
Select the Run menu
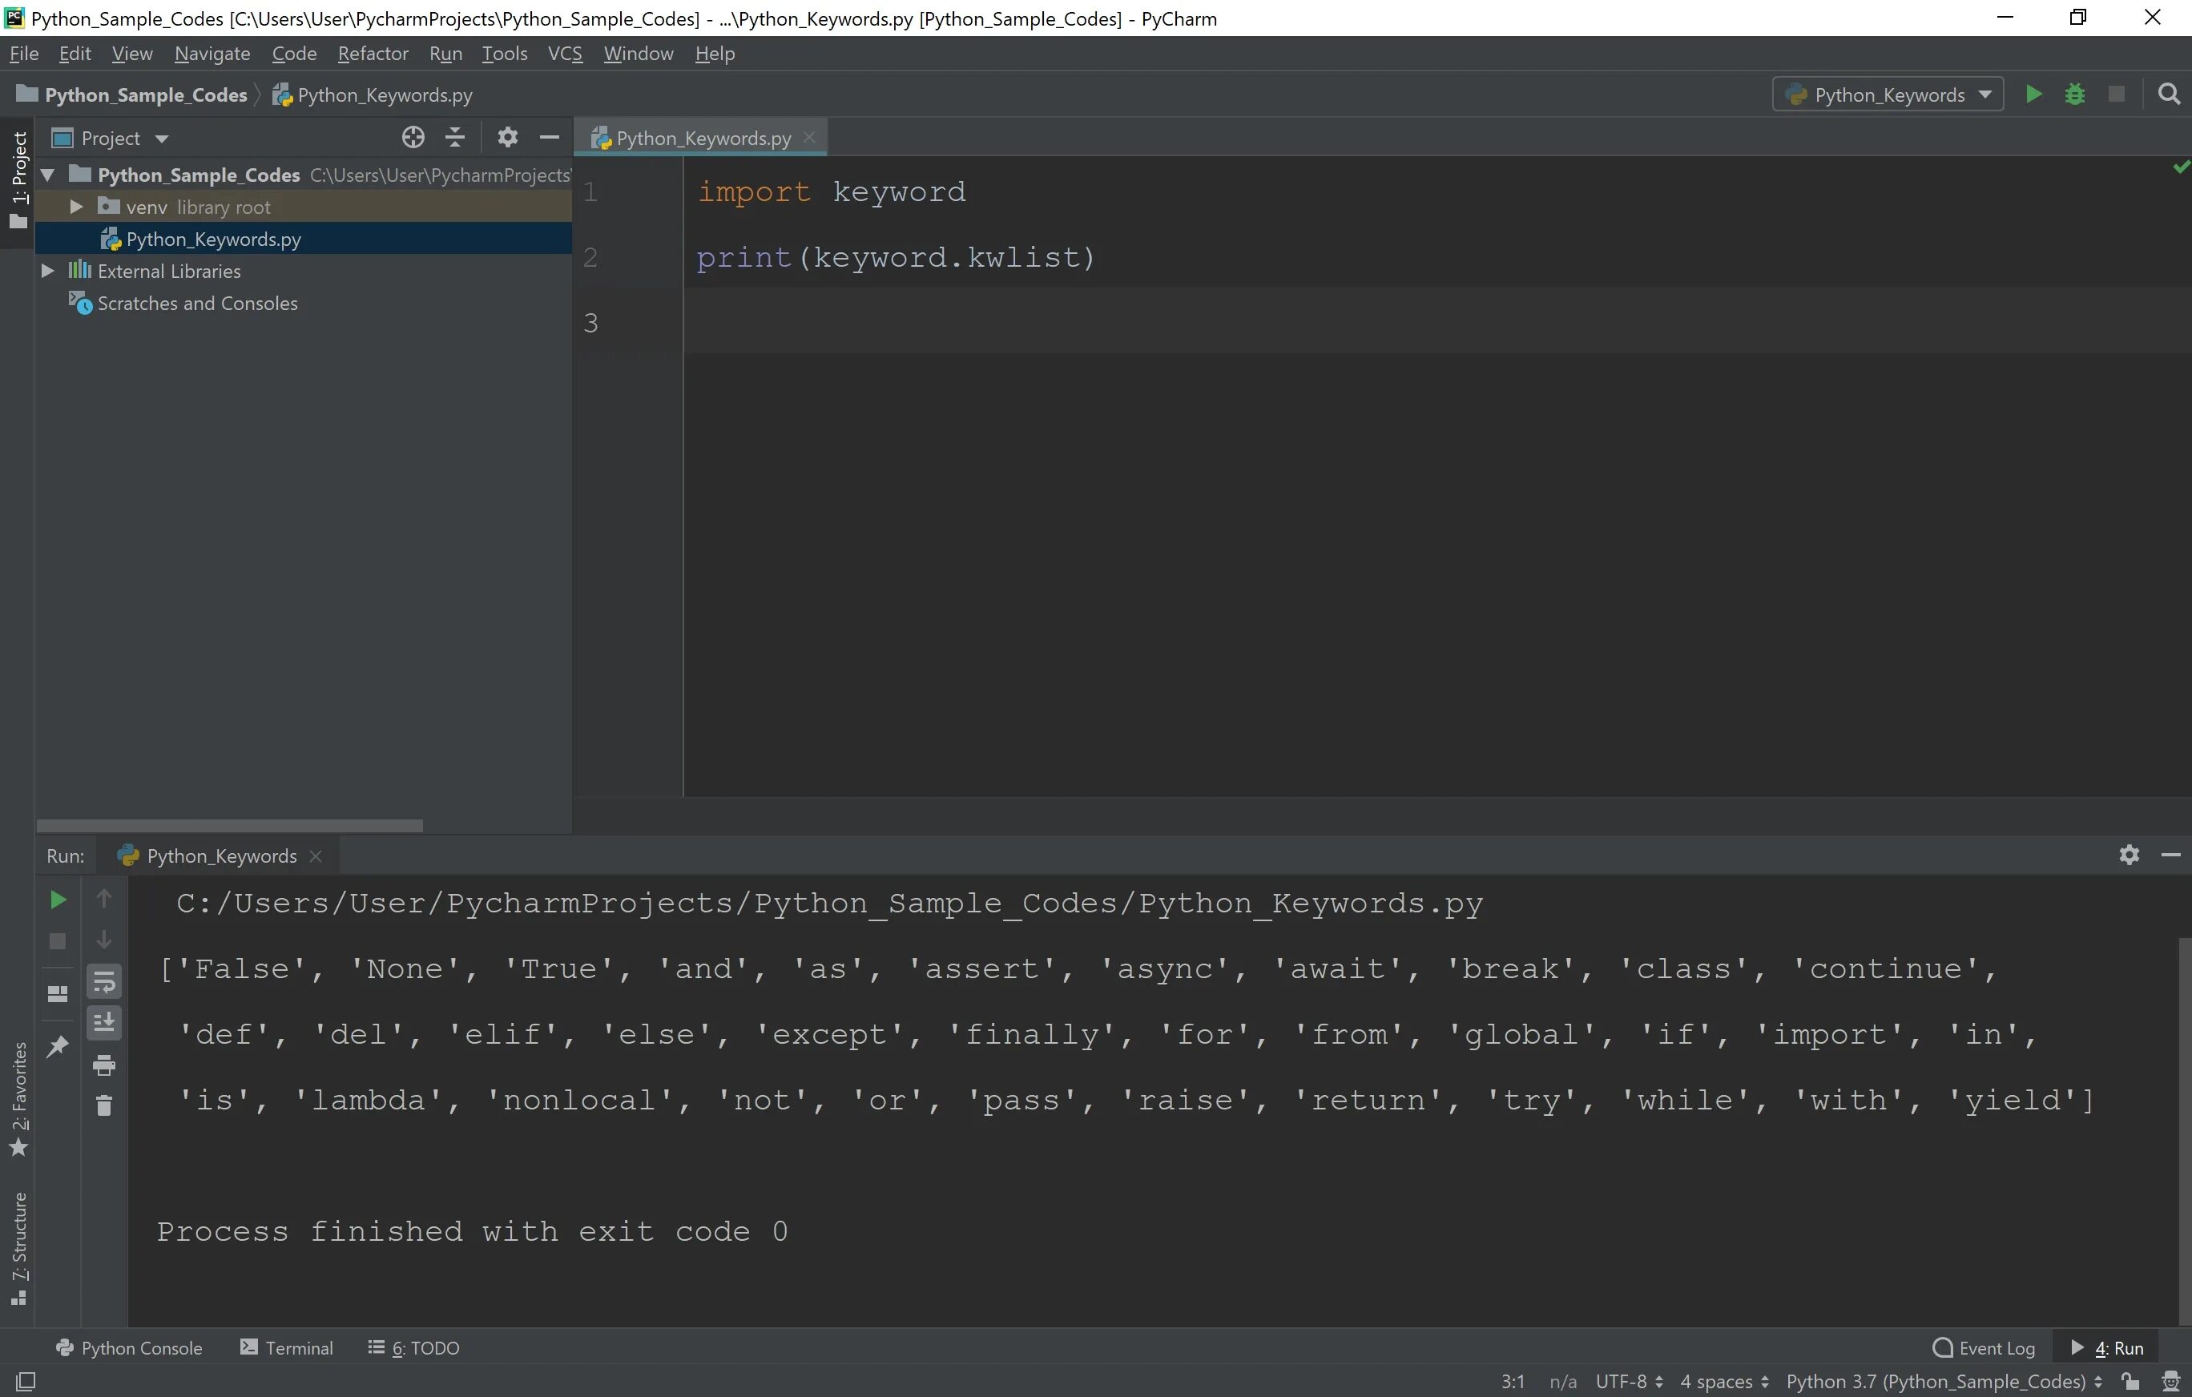444,53
